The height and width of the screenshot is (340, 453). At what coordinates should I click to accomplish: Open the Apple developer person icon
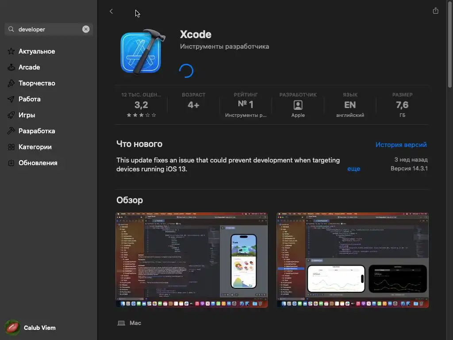point(298,105)
